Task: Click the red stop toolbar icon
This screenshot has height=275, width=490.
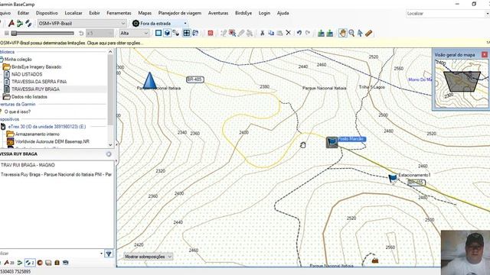Action: click(211, 33)
